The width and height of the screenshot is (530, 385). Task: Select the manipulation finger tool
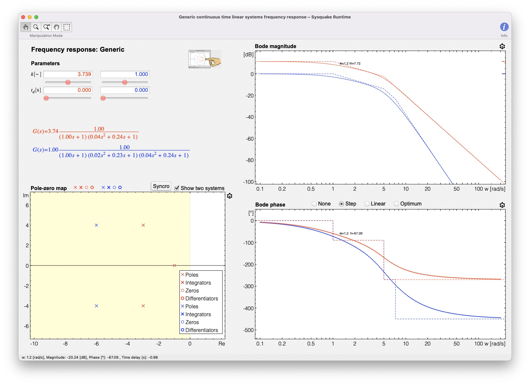point(26,27)
